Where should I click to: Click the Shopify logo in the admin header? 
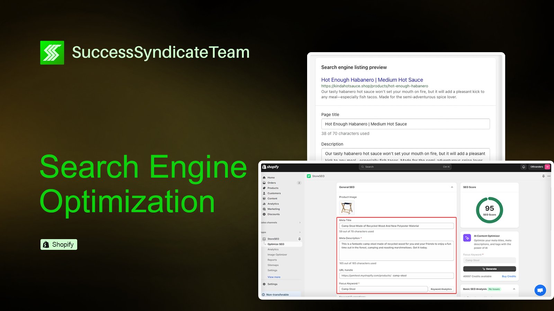270,167
